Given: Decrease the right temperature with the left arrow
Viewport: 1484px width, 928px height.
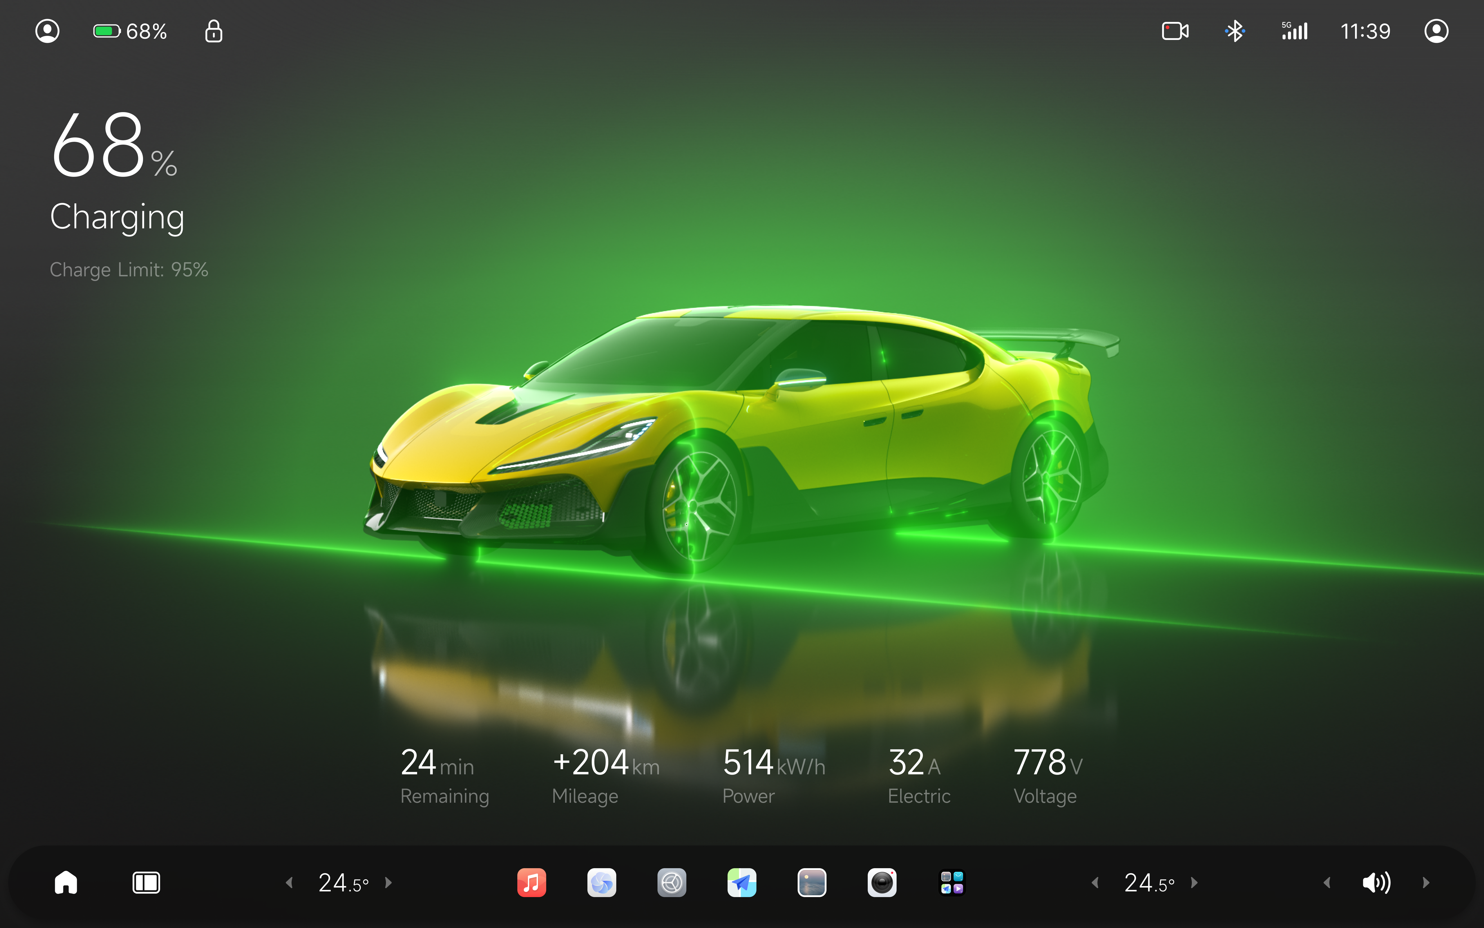Looking at the screenshot, I should pos(1095,883).
